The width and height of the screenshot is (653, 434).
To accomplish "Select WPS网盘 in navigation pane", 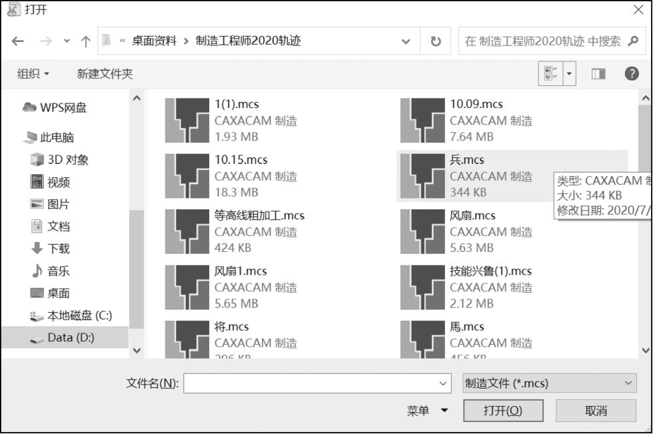I will pos(55,107).
